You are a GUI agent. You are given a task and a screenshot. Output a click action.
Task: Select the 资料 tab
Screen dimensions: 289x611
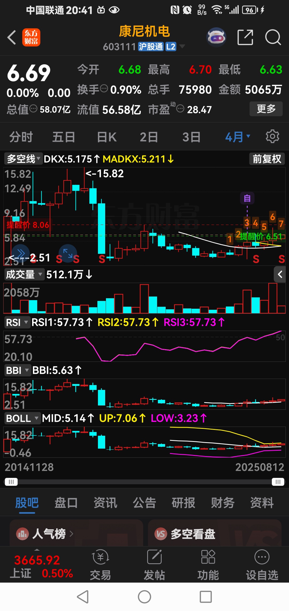click(x=262, y=503)
